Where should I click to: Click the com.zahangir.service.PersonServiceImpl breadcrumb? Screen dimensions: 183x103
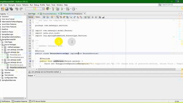point(45,72)
